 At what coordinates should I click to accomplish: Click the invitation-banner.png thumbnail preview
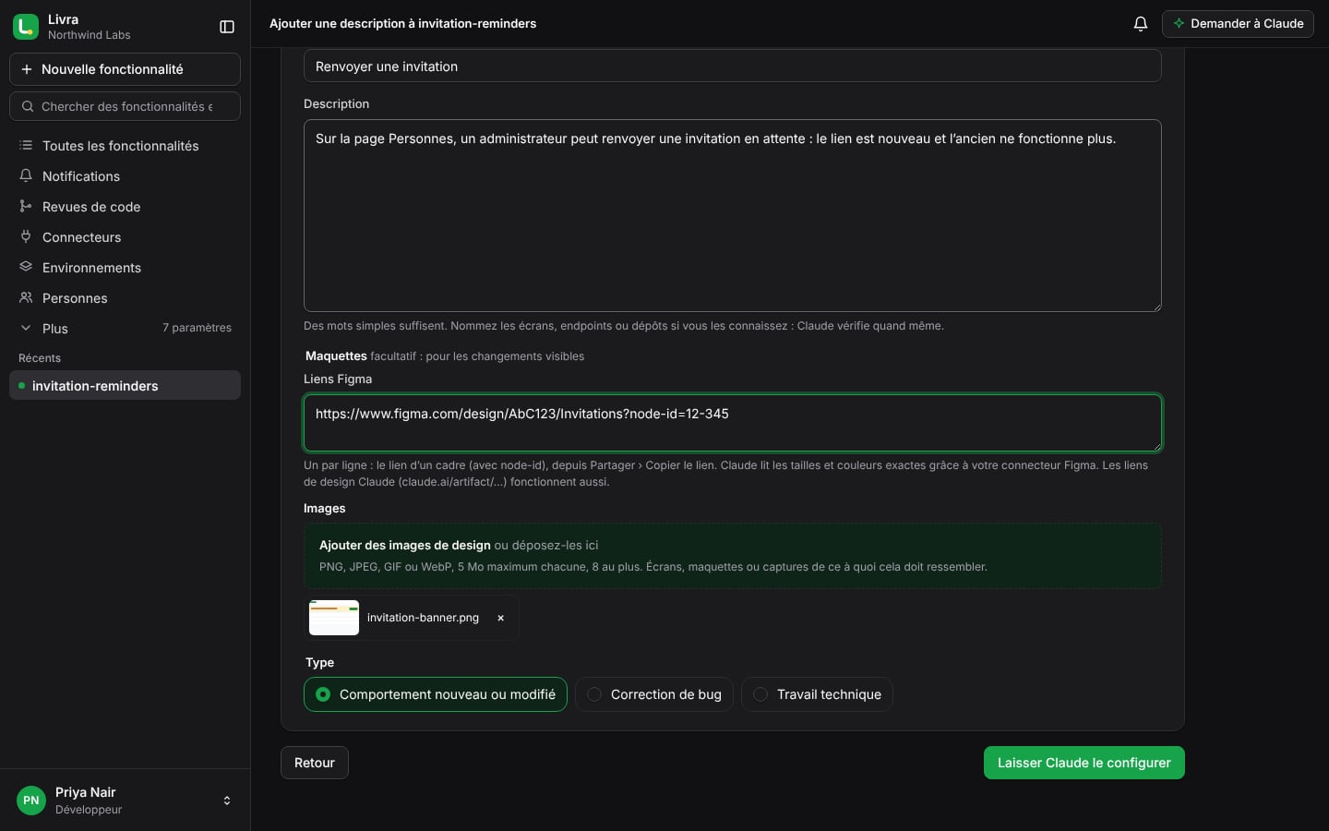click(x=334, y=618)
